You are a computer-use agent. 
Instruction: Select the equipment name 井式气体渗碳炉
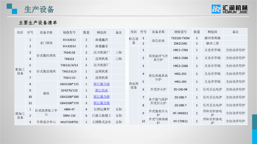pyautogui.click(x=158, y=121)
